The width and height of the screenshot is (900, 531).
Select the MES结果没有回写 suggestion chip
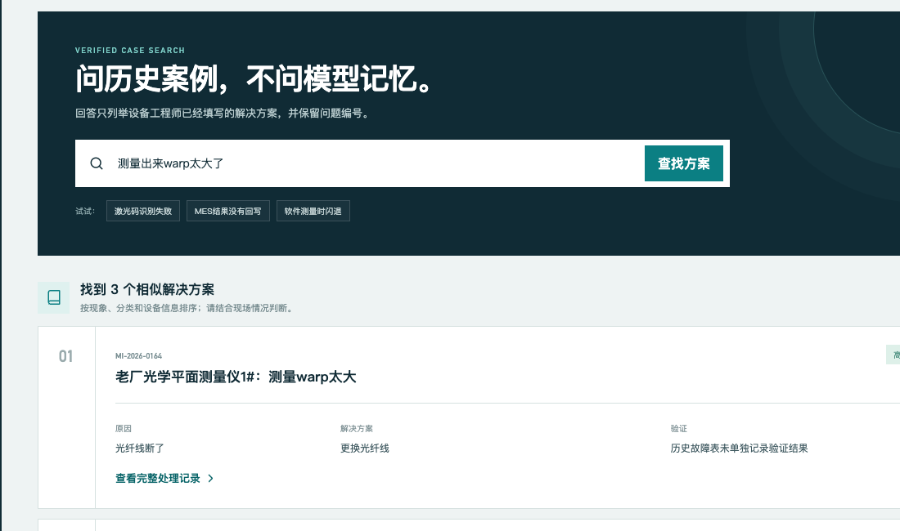coord(228,211)
